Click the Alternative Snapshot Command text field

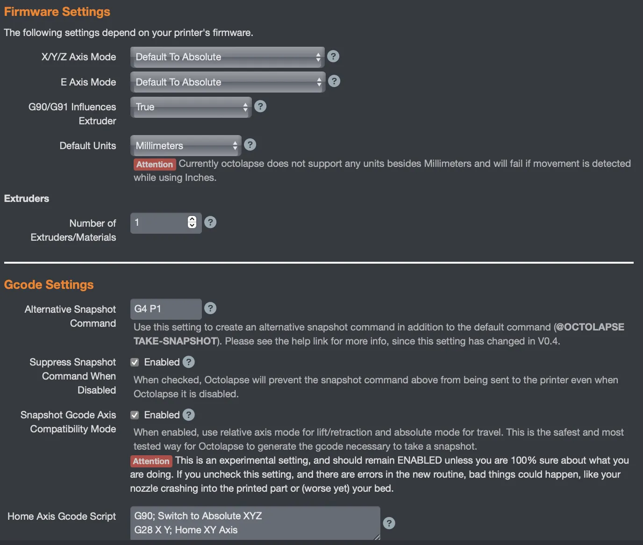pos(165,309)
